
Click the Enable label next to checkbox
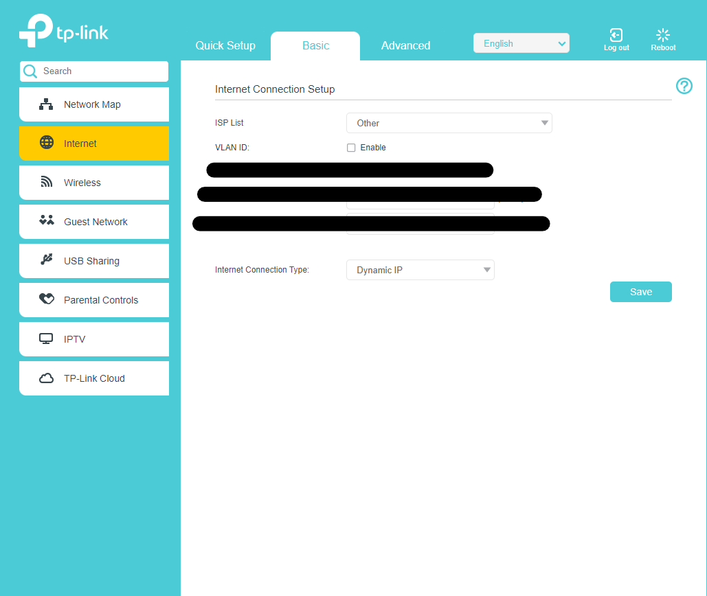[373, 148]
